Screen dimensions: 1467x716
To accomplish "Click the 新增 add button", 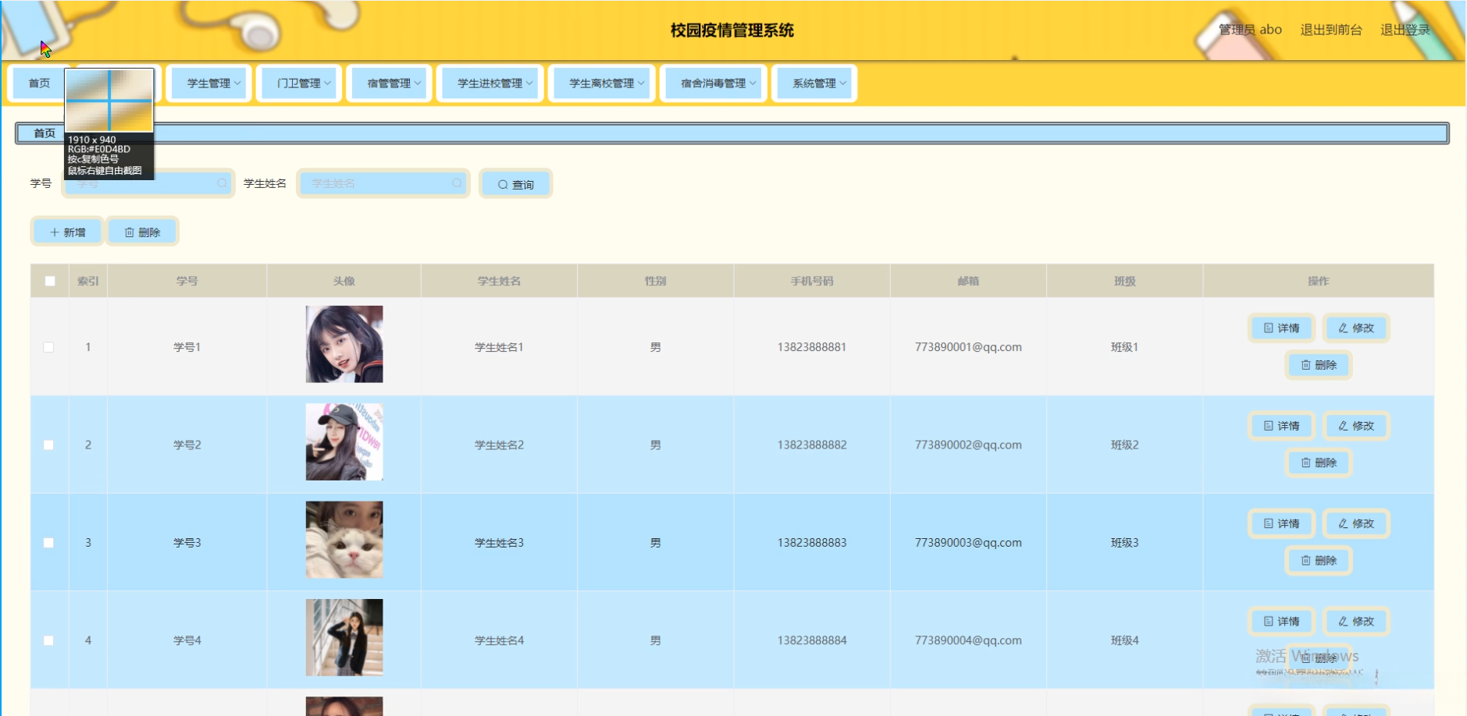I will (x=67, y=232).
